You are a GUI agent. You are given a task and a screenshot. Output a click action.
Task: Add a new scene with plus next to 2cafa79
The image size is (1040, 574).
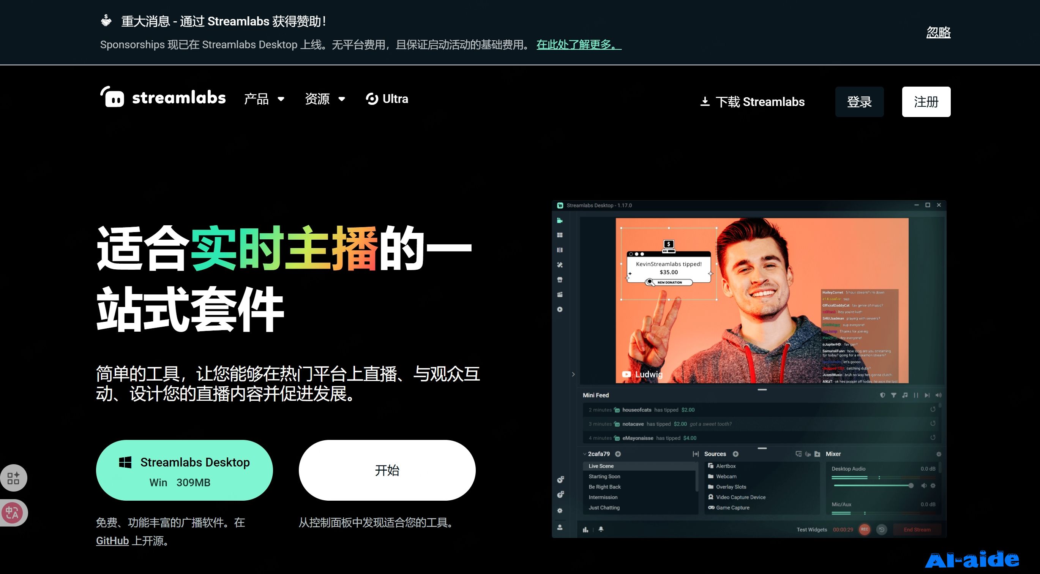[618, 454]
